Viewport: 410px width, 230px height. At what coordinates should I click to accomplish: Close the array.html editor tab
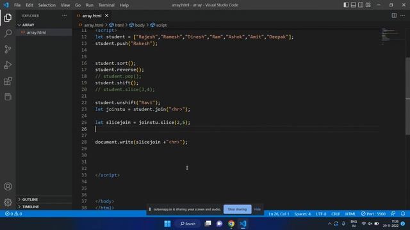[106, 15]
